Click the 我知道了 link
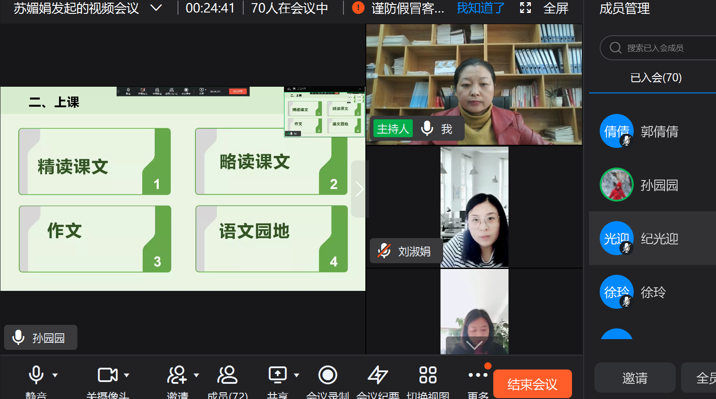Viewport: 716px width, 399px height. [480, 8]
